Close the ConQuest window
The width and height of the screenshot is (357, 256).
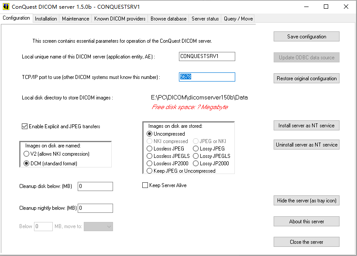coord(346,7)
